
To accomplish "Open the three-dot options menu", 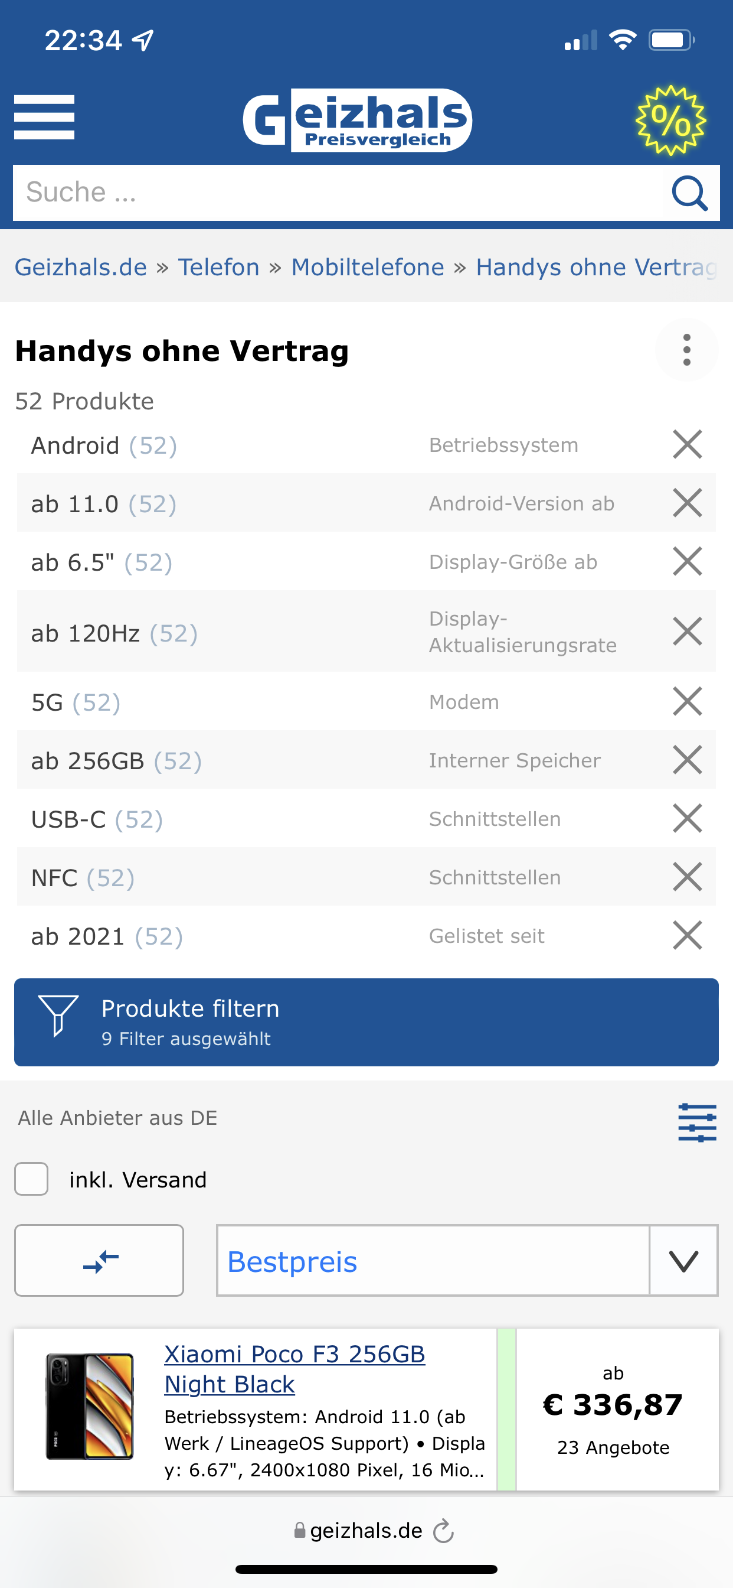I will click(x=686, y=350).
